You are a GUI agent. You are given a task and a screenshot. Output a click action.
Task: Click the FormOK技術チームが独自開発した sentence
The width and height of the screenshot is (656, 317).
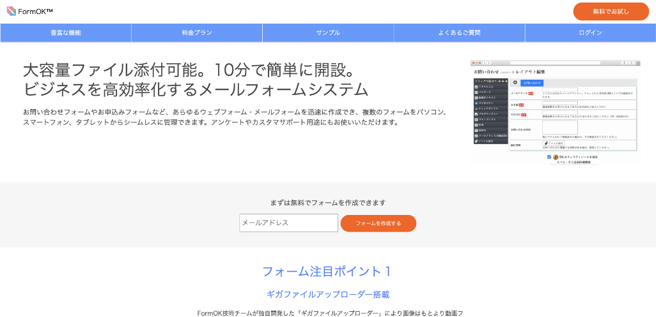(x=330, y=313)
